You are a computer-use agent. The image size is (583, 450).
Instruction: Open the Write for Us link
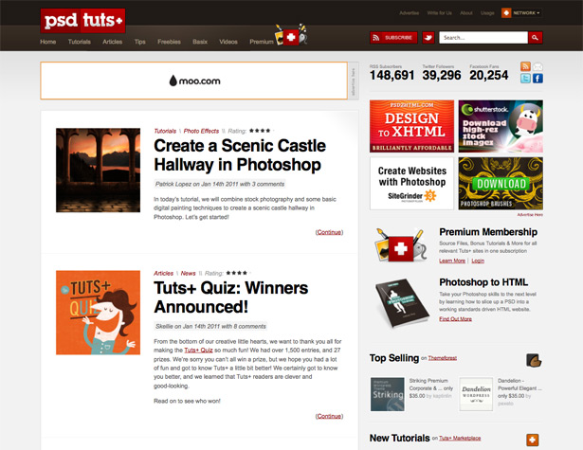click(x=440, y=13)
